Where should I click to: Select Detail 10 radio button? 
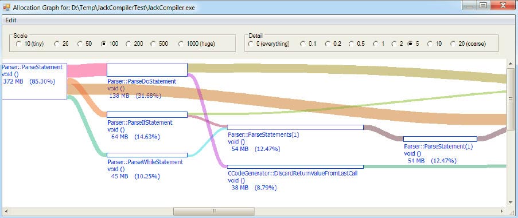pyautogui.click(x=430, y=44)
